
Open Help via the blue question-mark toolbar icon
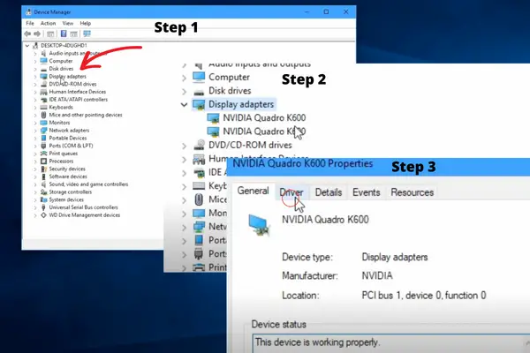point(64,34)
